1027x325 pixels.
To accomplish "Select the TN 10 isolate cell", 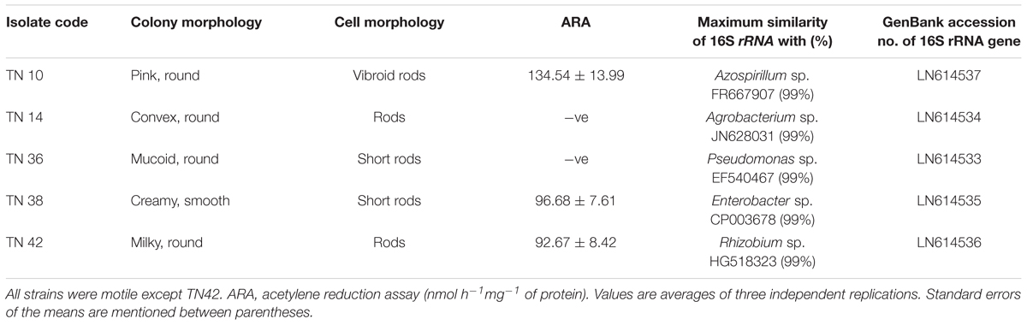I will tap(25, 75).
